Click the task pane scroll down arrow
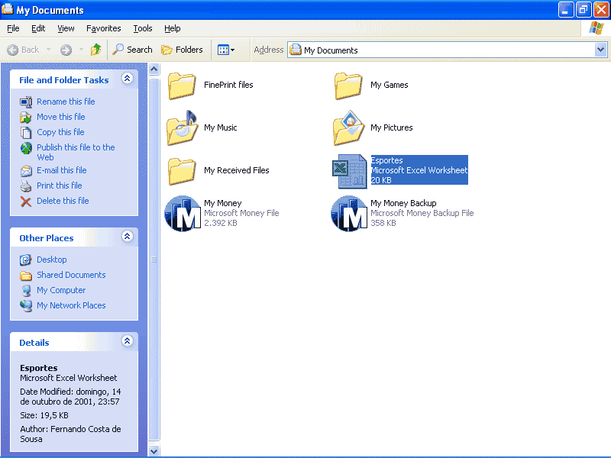Image resolution: width=611 pixels, height=458 pixels. pyautogui.click(x=154, y=450)
